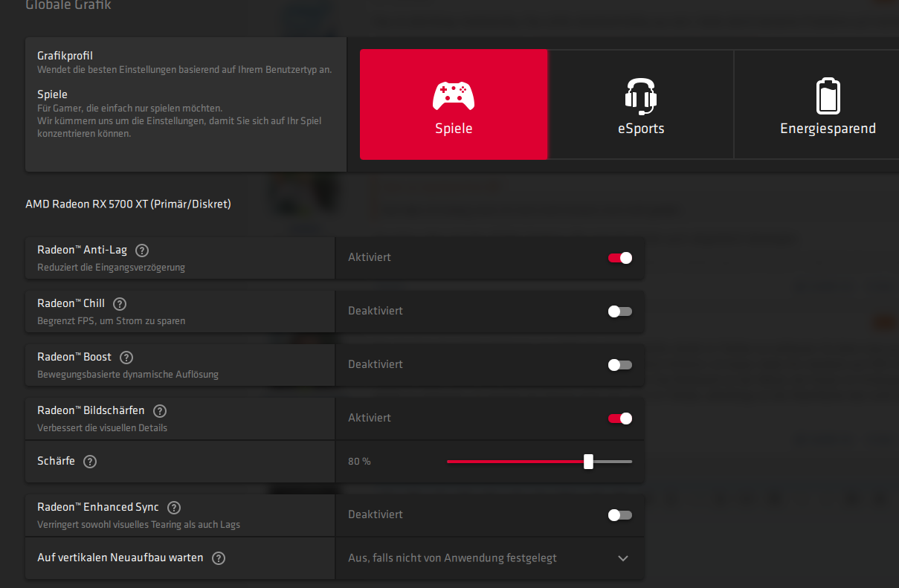Click the Grafikprofil heading text
Screen dimensions: 899x588
(x=65, y=56)
